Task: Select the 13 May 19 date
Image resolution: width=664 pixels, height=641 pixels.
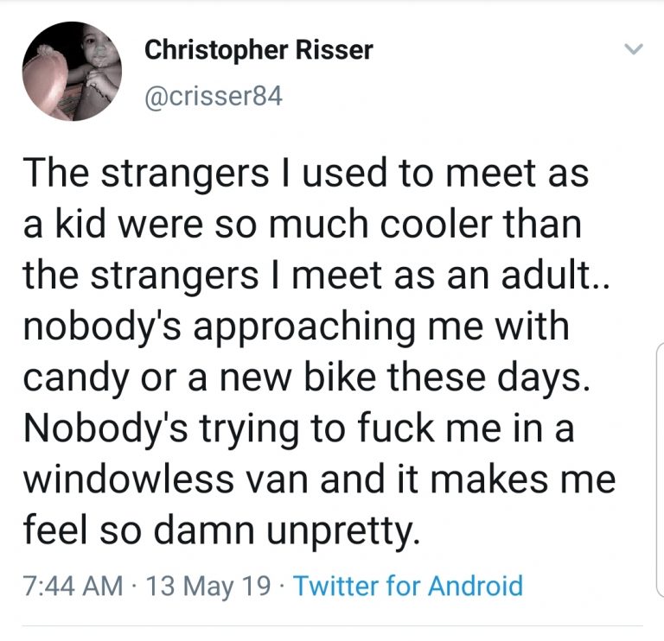Action: point(207,586)
